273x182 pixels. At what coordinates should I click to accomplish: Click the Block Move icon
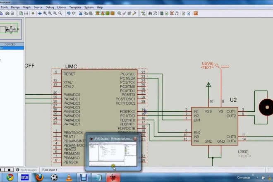pyautogui.click(x=103, y=13)
